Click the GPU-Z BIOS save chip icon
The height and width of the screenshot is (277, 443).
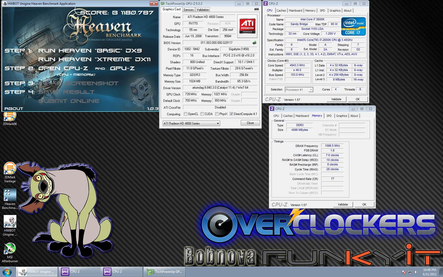click(x=254, y=42)
